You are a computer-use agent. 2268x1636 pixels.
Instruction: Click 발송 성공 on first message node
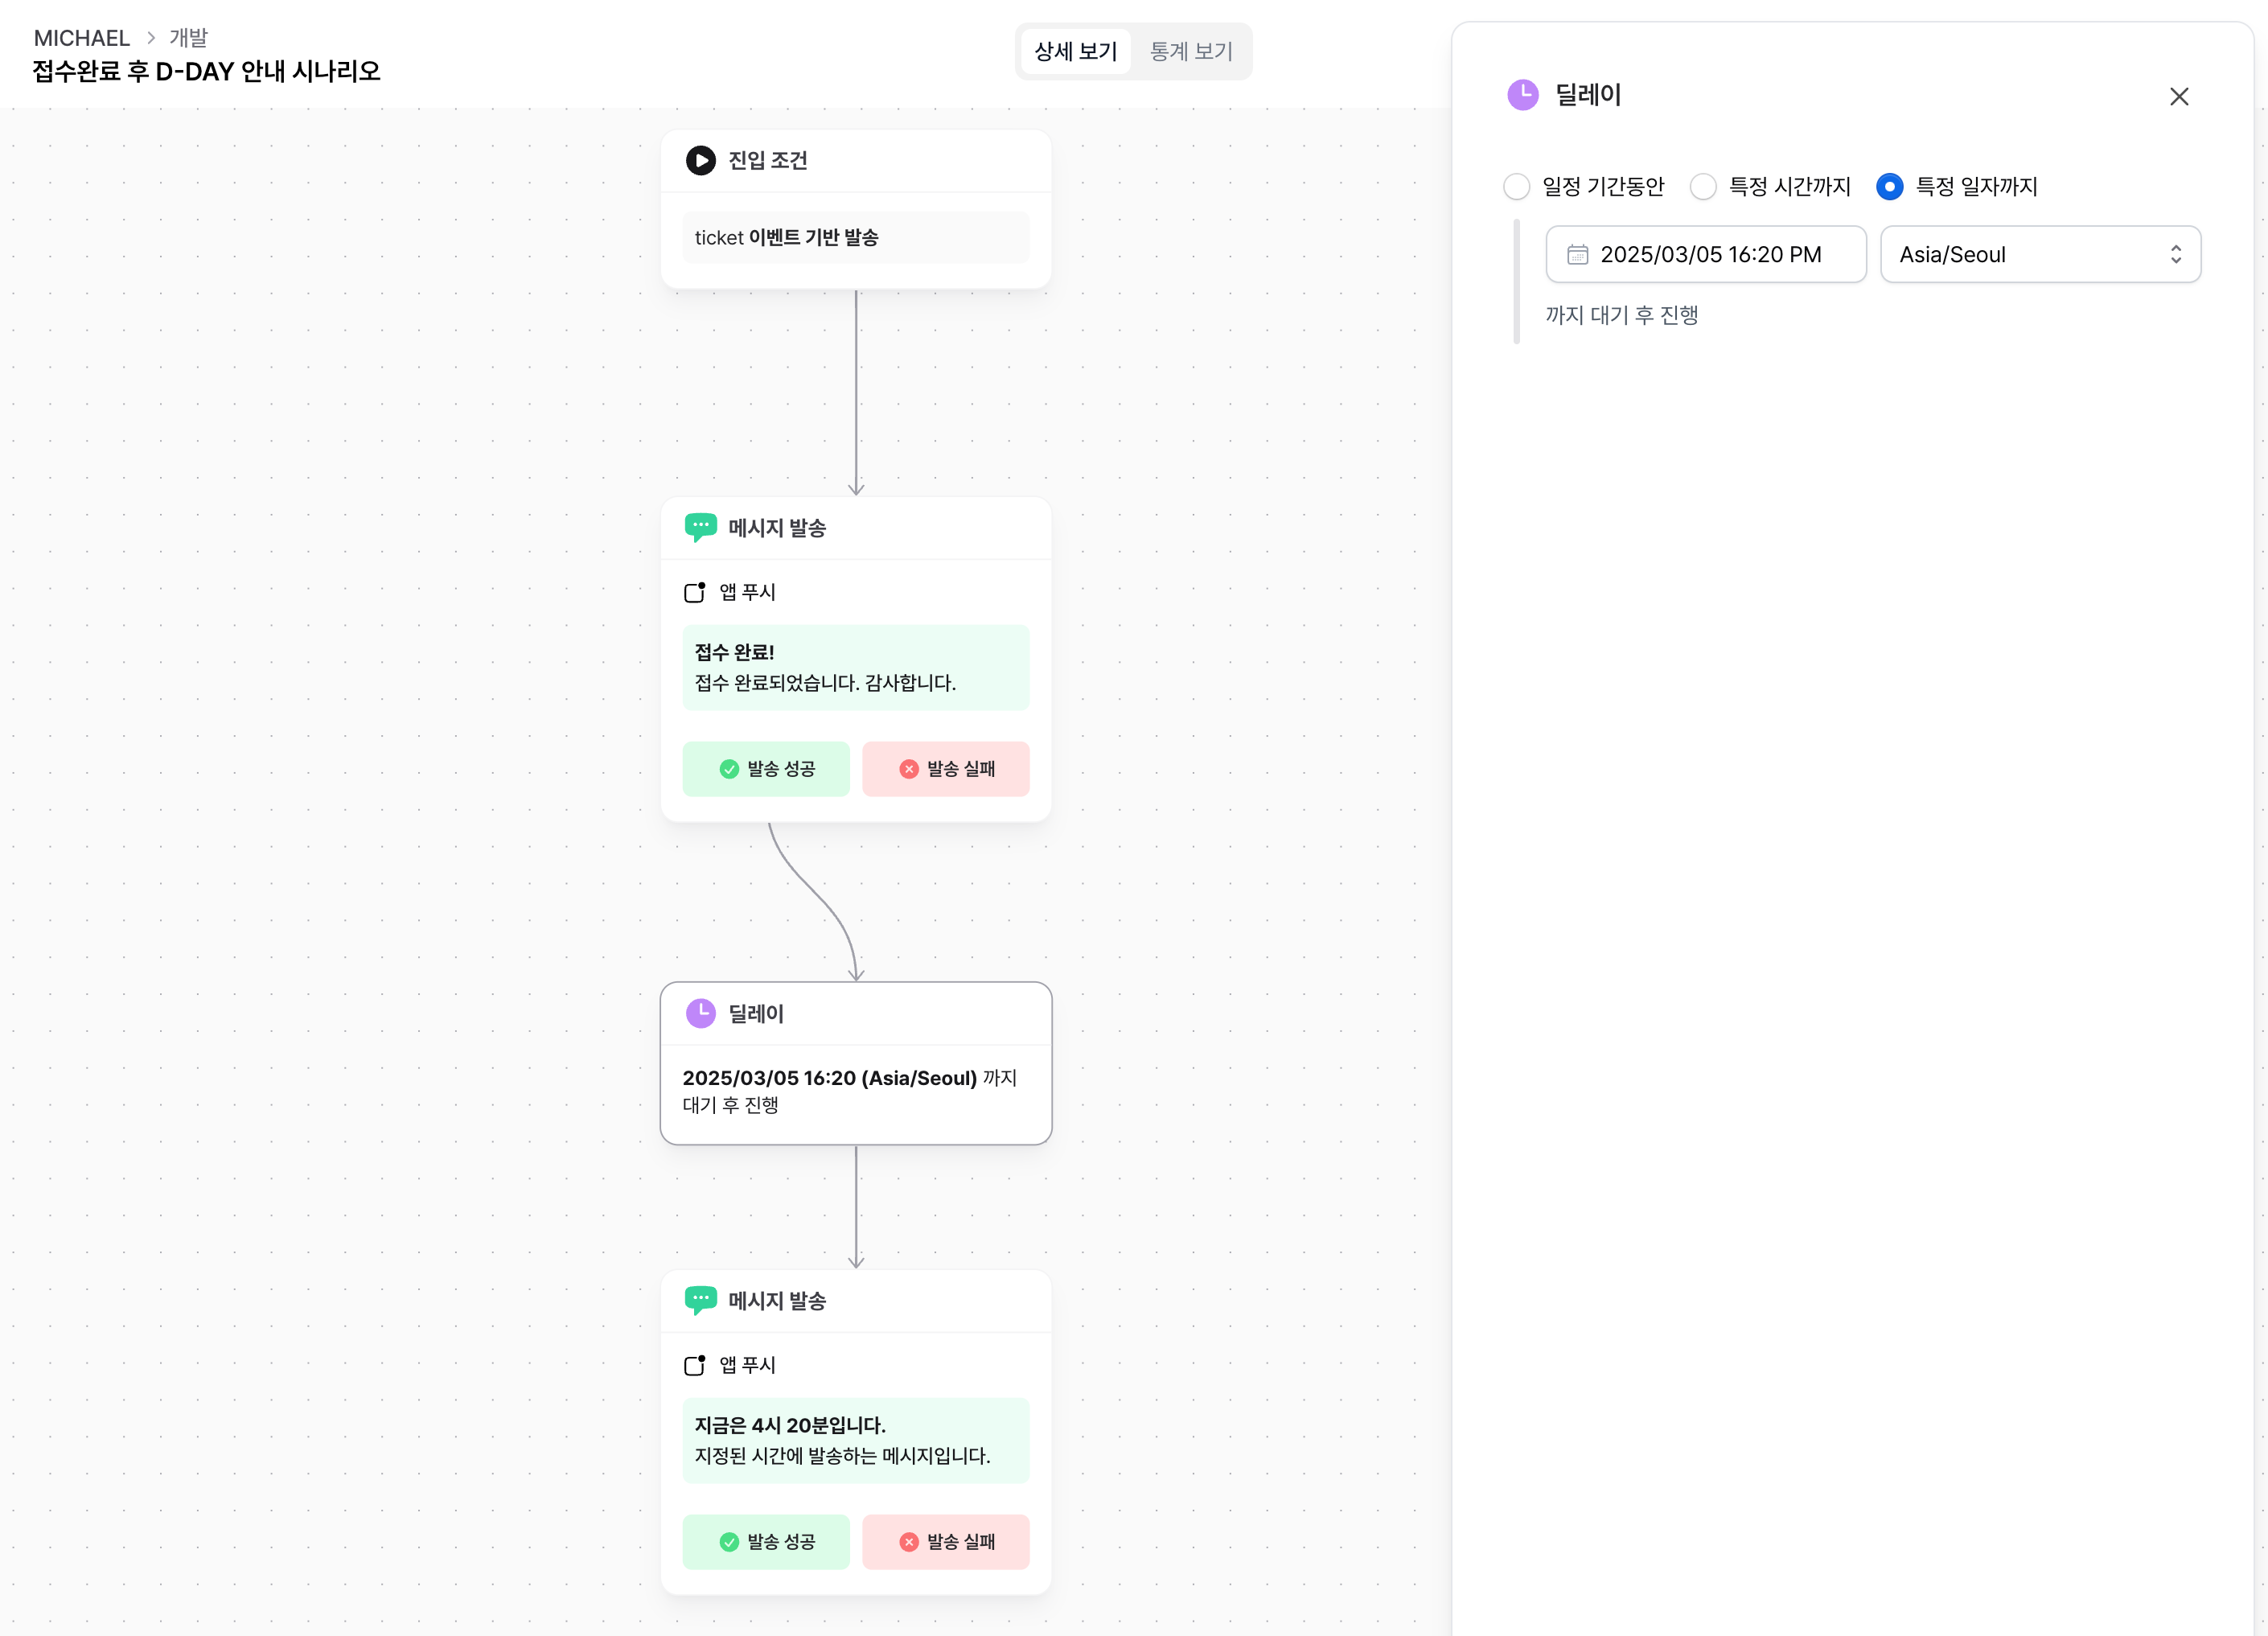tap(766, 769)
